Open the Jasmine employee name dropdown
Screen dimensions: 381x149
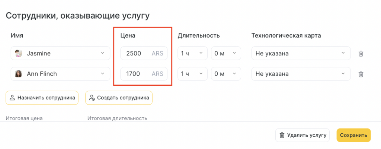60,54
